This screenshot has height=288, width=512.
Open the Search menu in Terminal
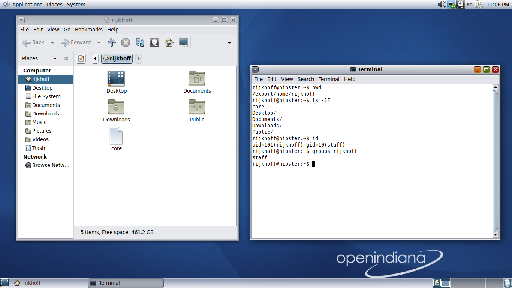(306, 79)
